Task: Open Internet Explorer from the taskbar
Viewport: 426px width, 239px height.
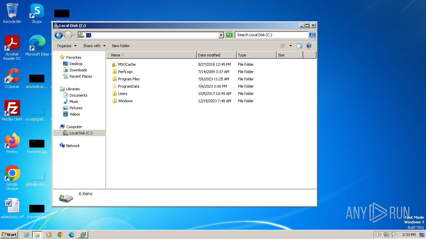Action: pyautogui.click(x=26, y=235)
